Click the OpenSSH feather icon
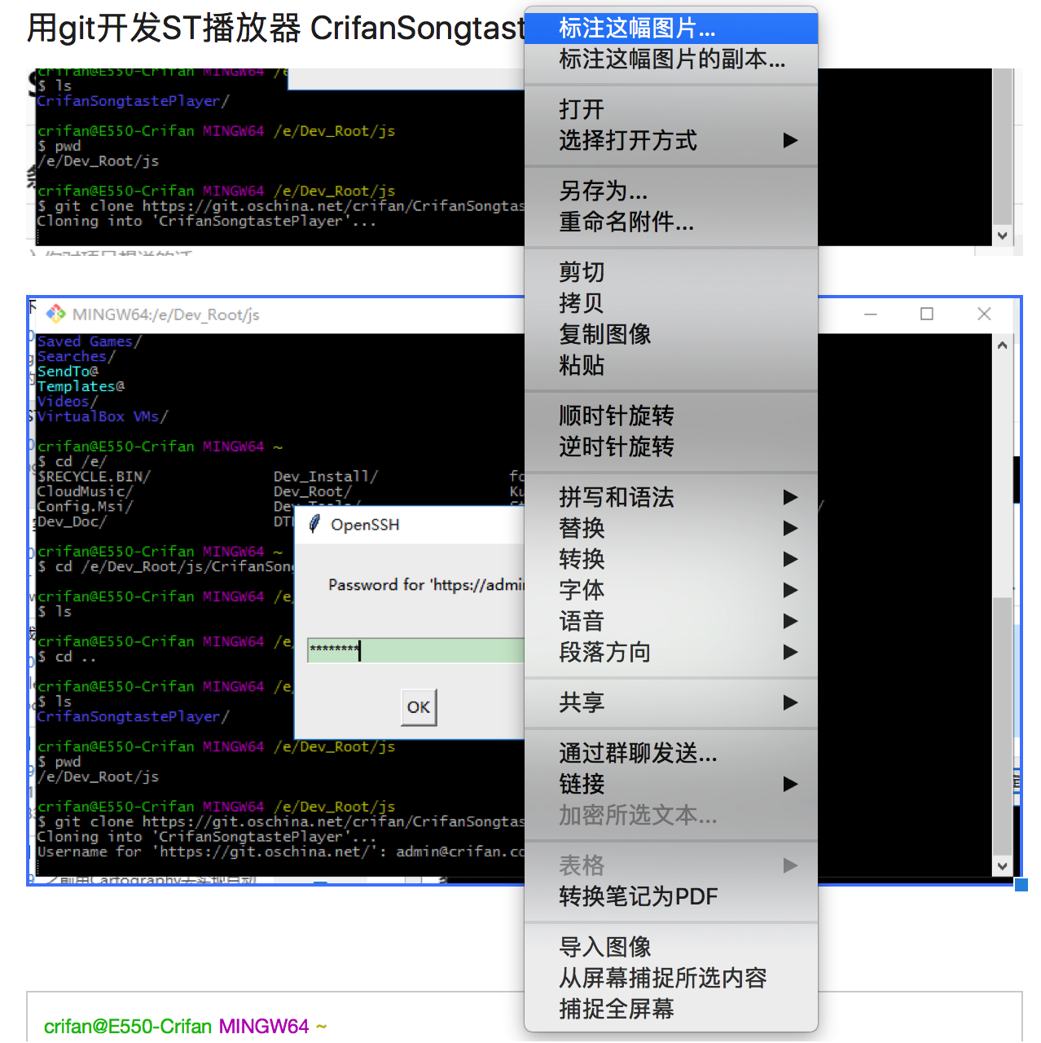Screen dimensions: 1041x1043 pyautogui.click(x=314, y=524)
